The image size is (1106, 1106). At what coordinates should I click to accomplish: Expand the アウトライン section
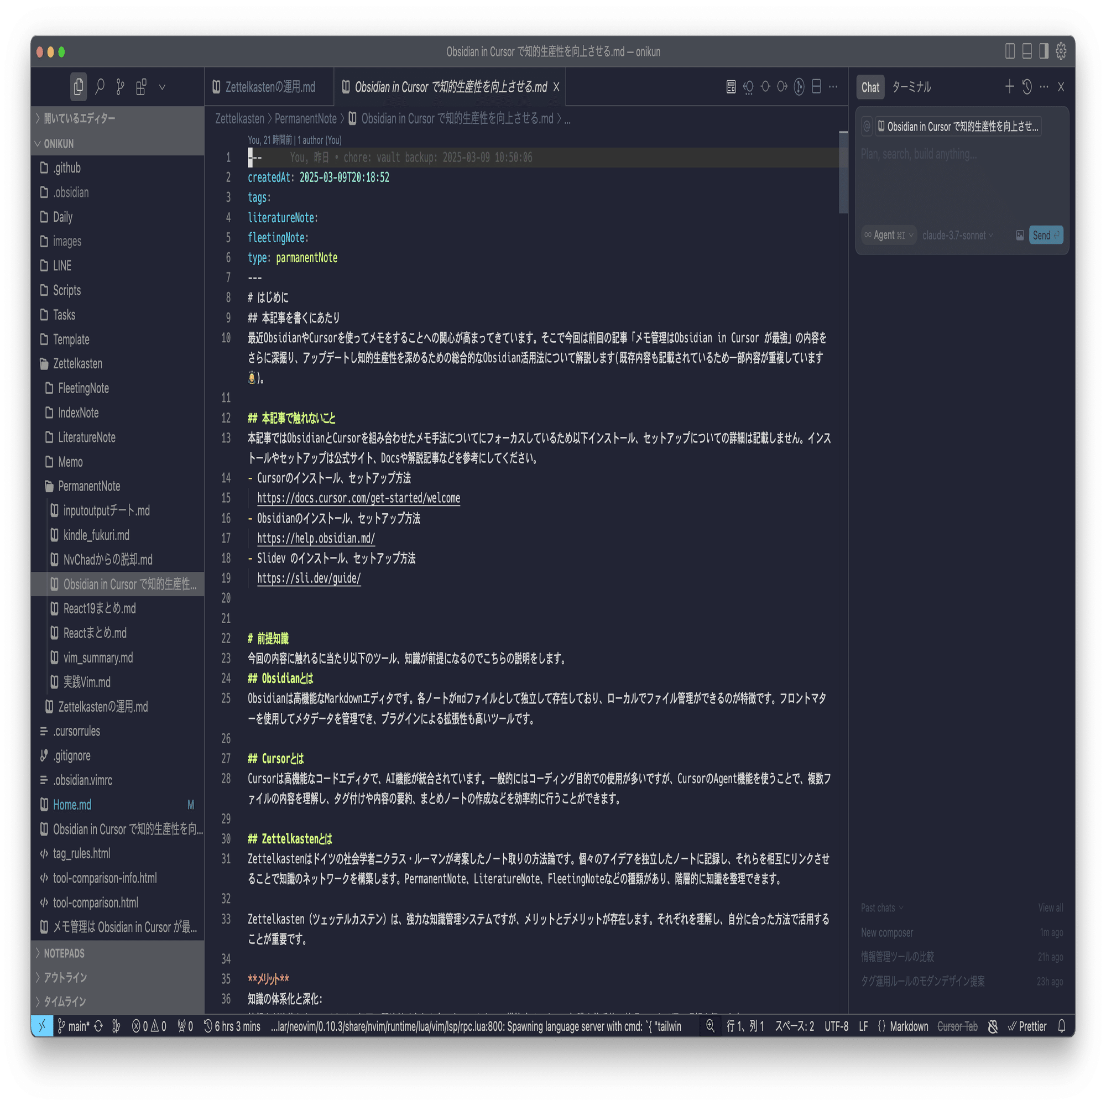point(117,977)
